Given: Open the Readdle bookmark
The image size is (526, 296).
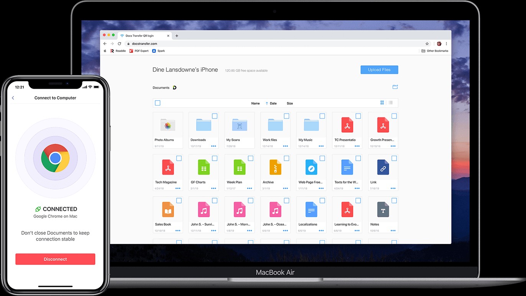Looking at the screenshot, I should pos(118,50).
